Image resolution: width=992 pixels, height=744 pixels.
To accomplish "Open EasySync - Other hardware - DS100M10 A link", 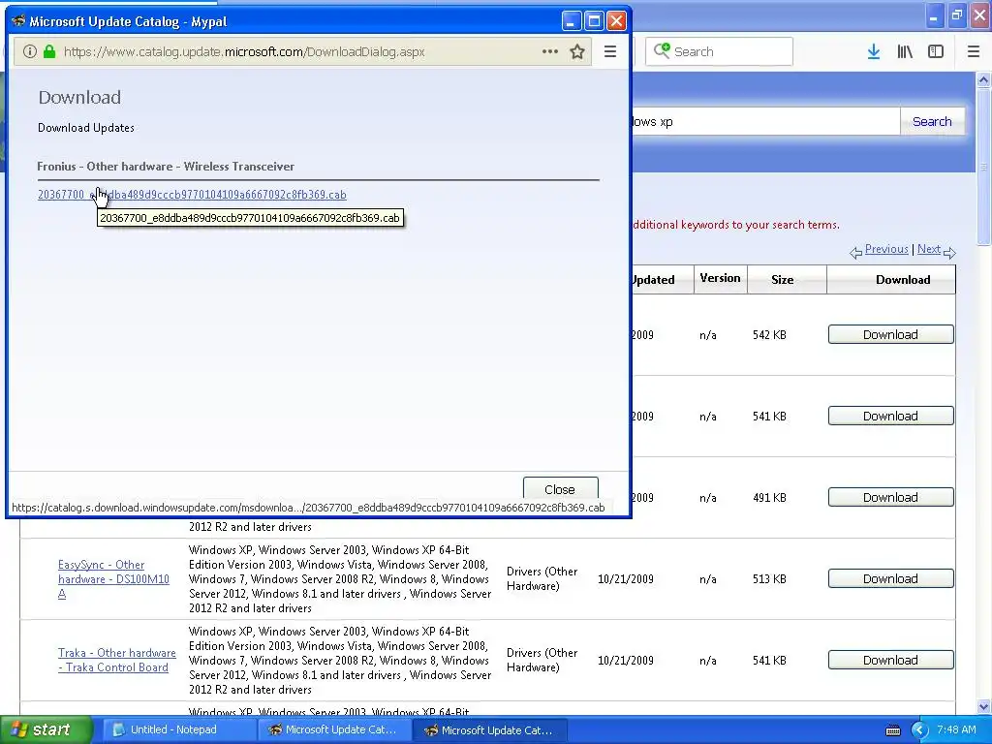I will pos(113,579).
